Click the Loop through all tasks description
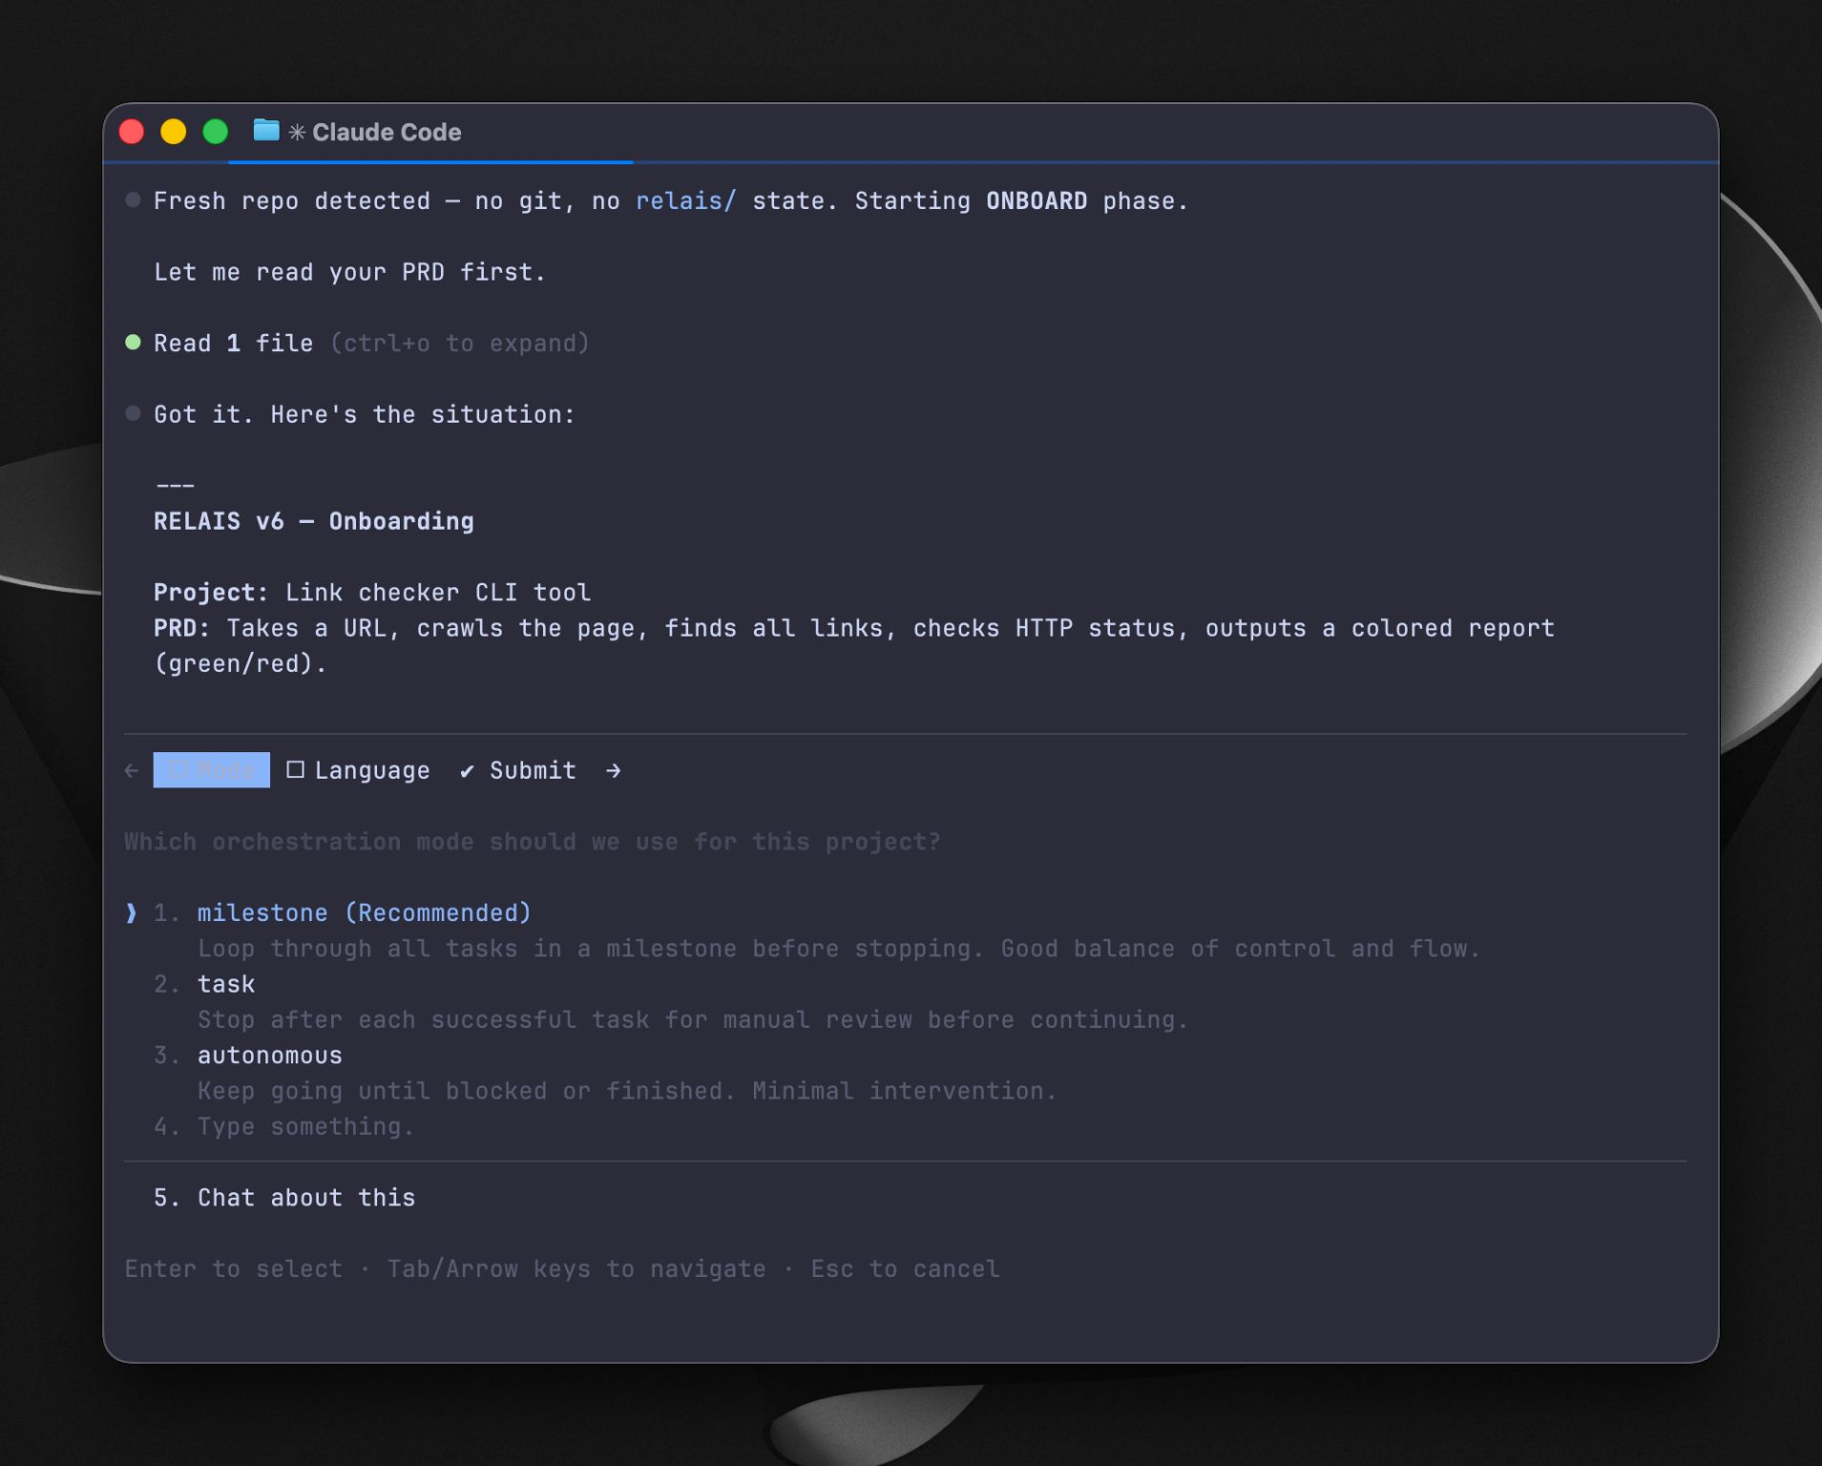 839,949
